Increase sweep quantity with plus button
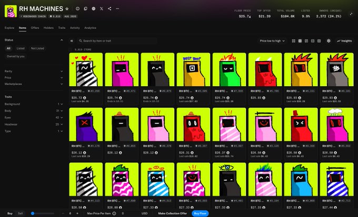 pos(77,213)
